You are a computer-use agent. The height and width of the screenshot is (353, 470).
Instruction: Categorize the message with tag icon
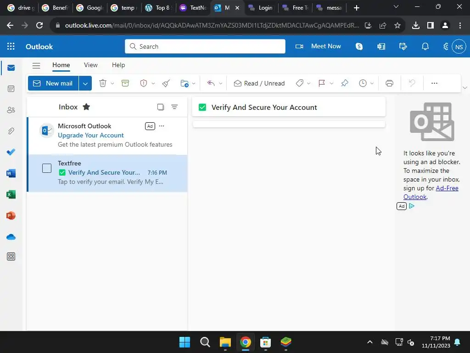[x=299, y=83]
